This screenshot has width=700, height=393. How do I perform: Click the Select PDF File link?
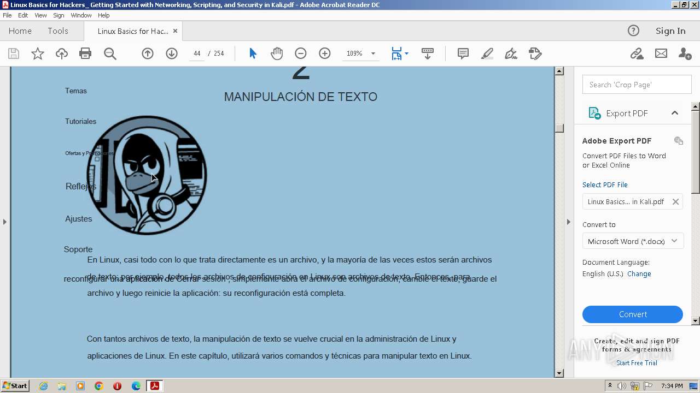click(605, 185)
